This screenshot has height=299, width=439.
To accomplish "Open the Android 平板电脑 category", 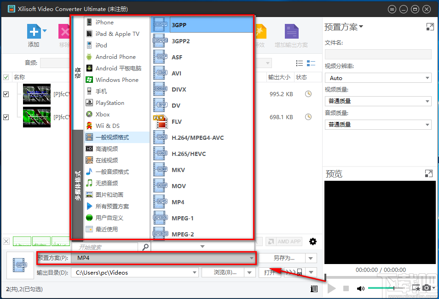I will pyautogui.click(x=117, y=69).
